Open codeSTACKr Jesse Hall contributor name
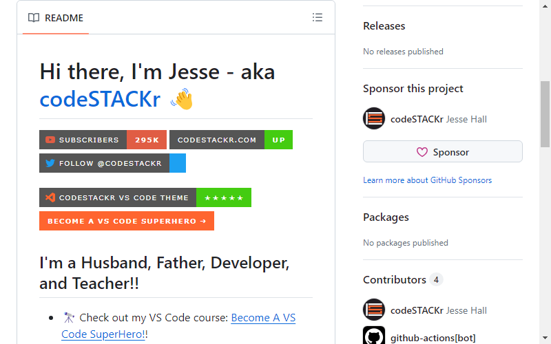This screenshot has width=551, height=344. 439,311
